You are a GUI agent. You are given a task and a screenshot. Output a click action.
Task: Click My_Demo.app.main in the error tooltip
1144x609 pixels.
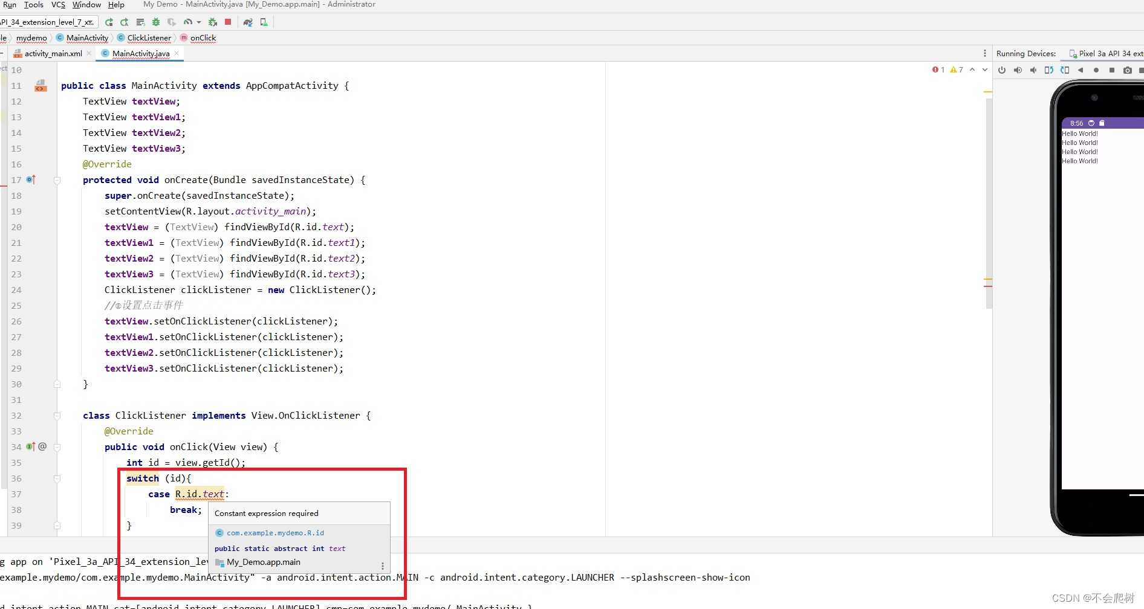tap(264, 562)
